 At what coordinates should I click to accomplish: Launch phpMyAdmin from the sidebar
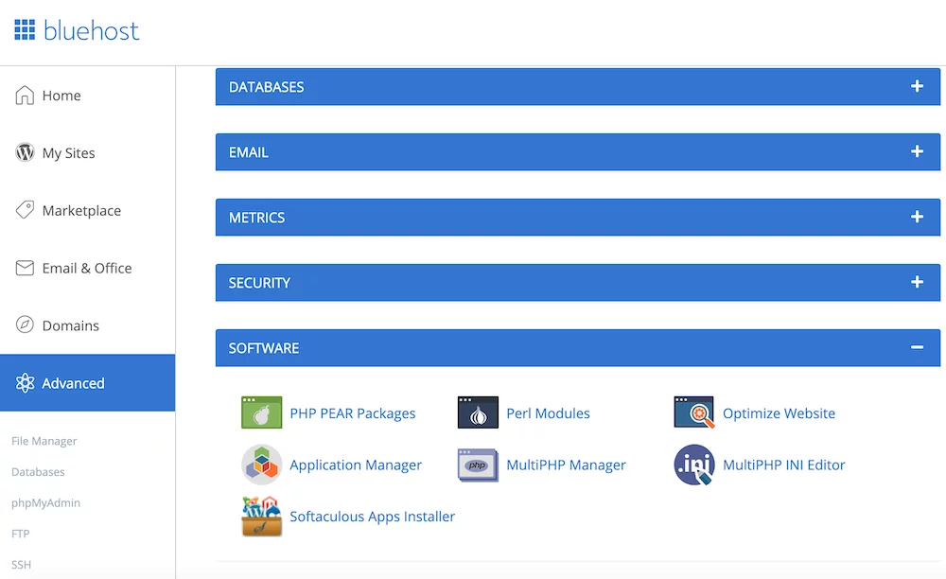coord(45,503)
